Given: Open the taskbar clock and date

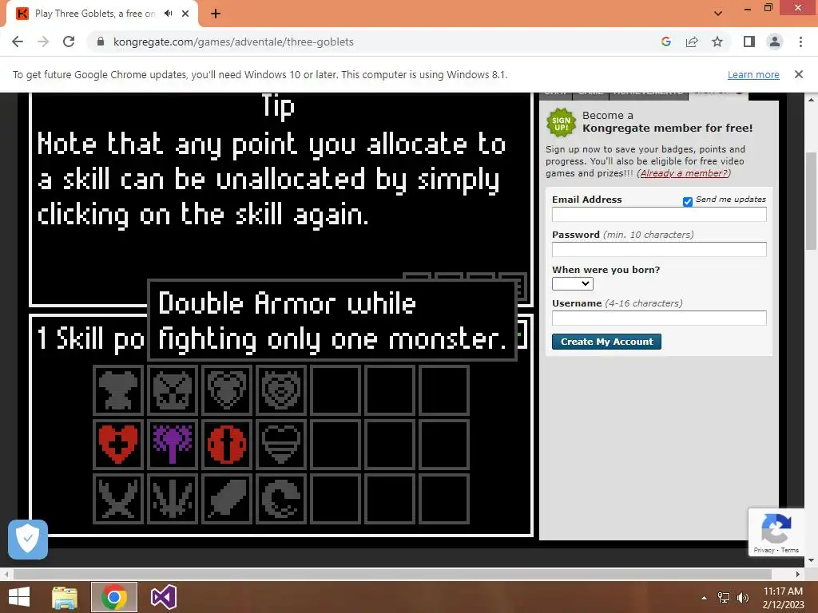Looking at the screenshot, I should 783,598.
